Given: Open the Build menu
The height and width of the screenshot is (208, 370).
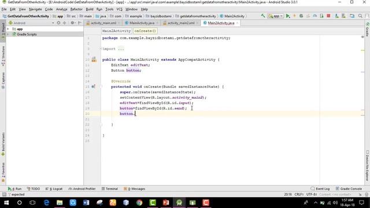Looking at the screenshot, I should pos(90,9).
